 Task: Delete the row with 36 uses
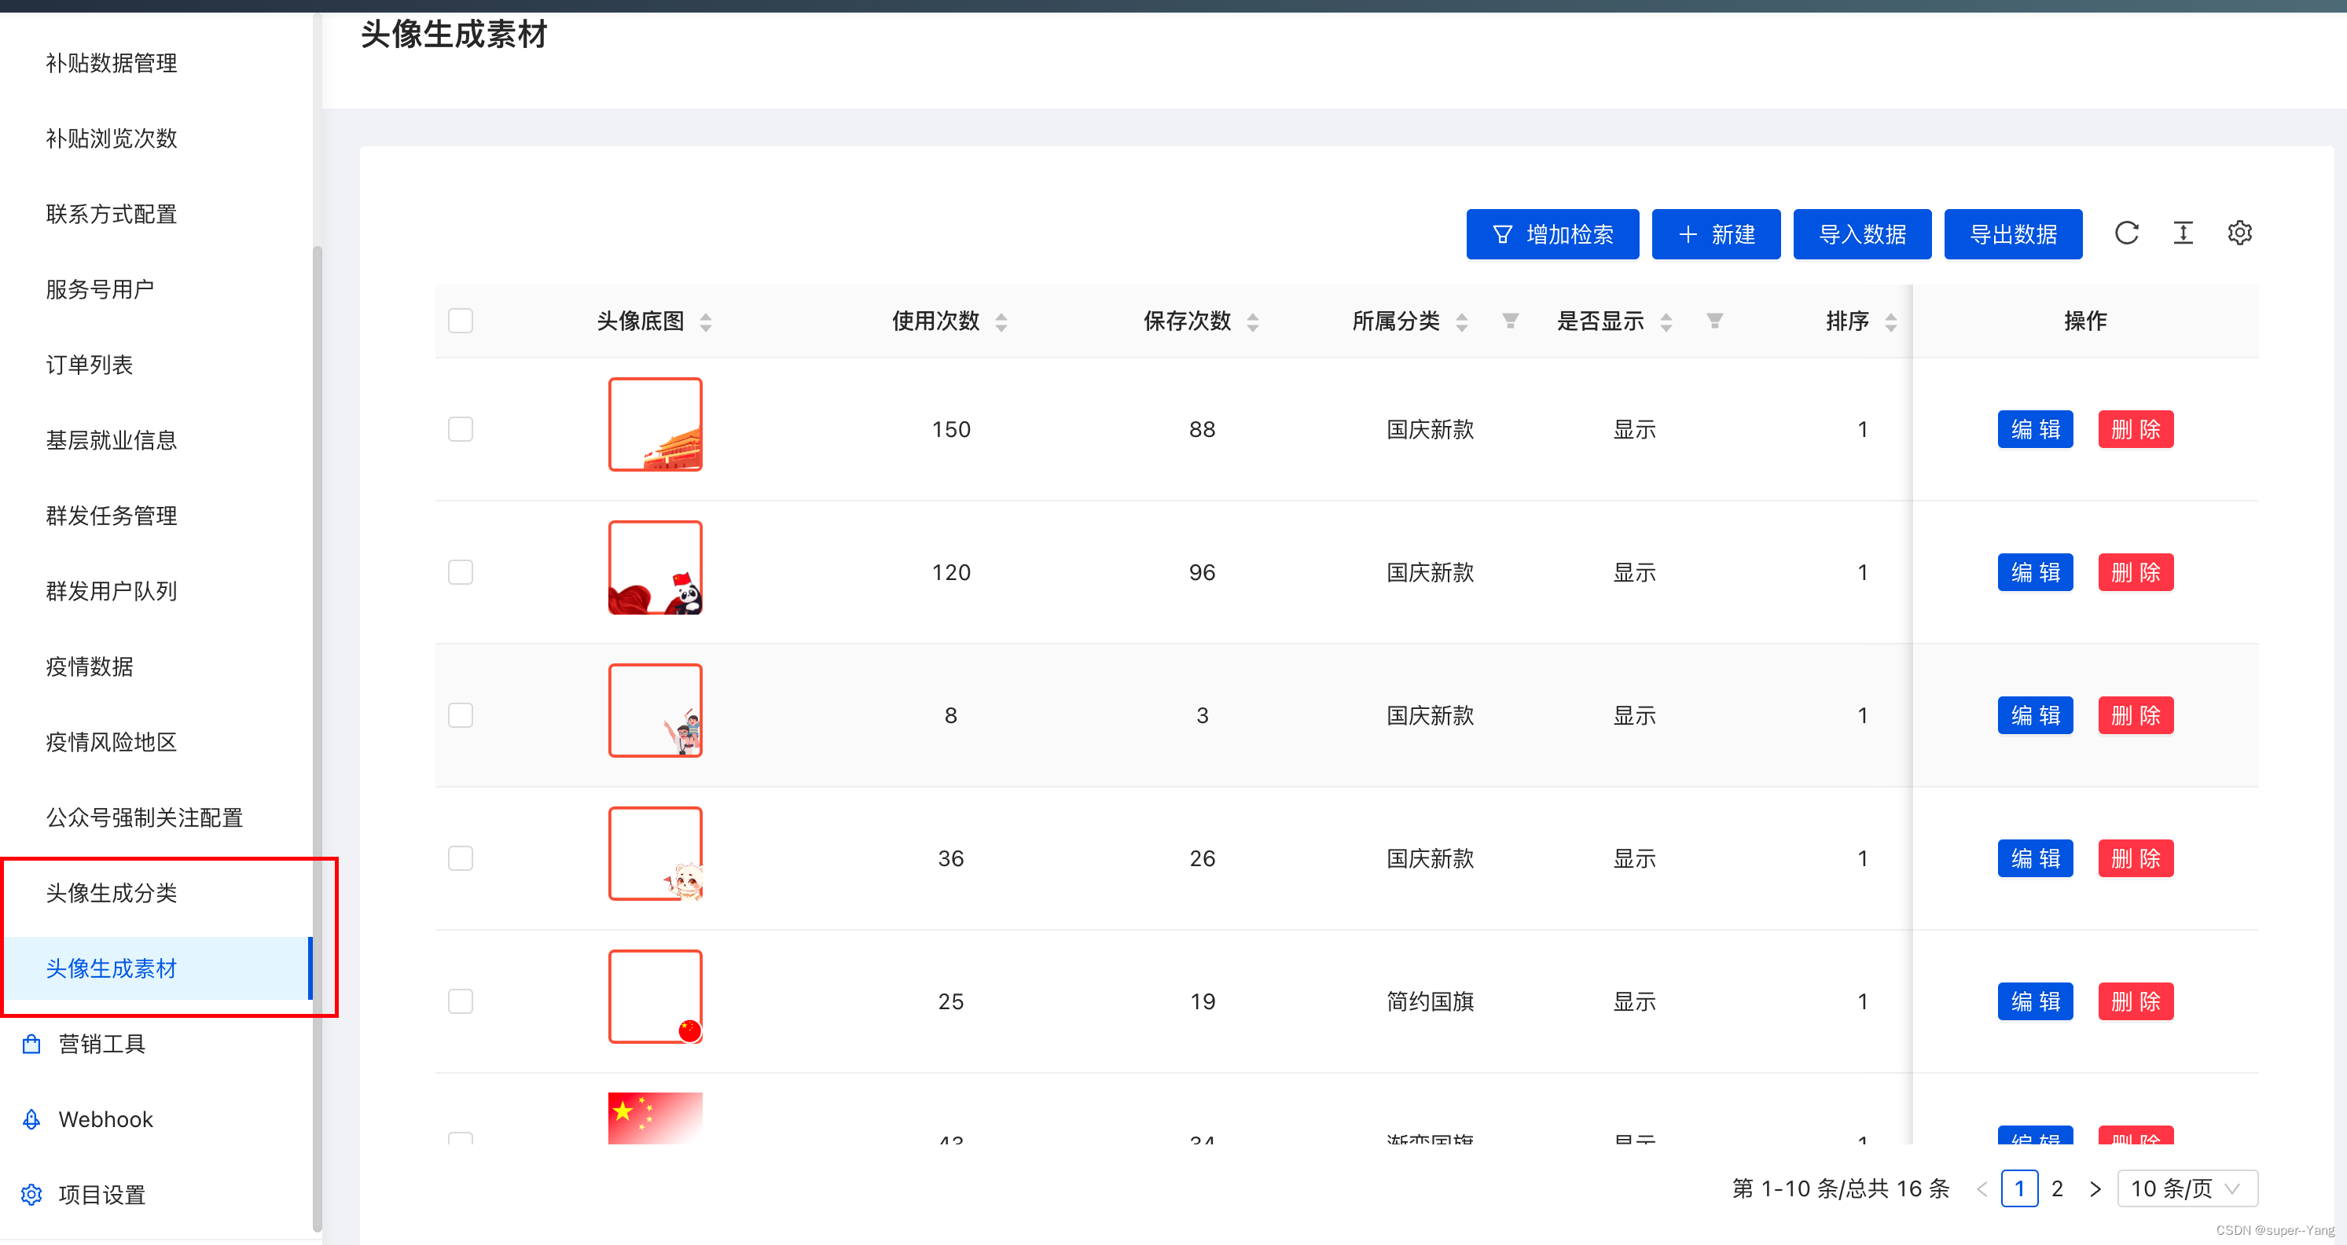(2136, 858)
